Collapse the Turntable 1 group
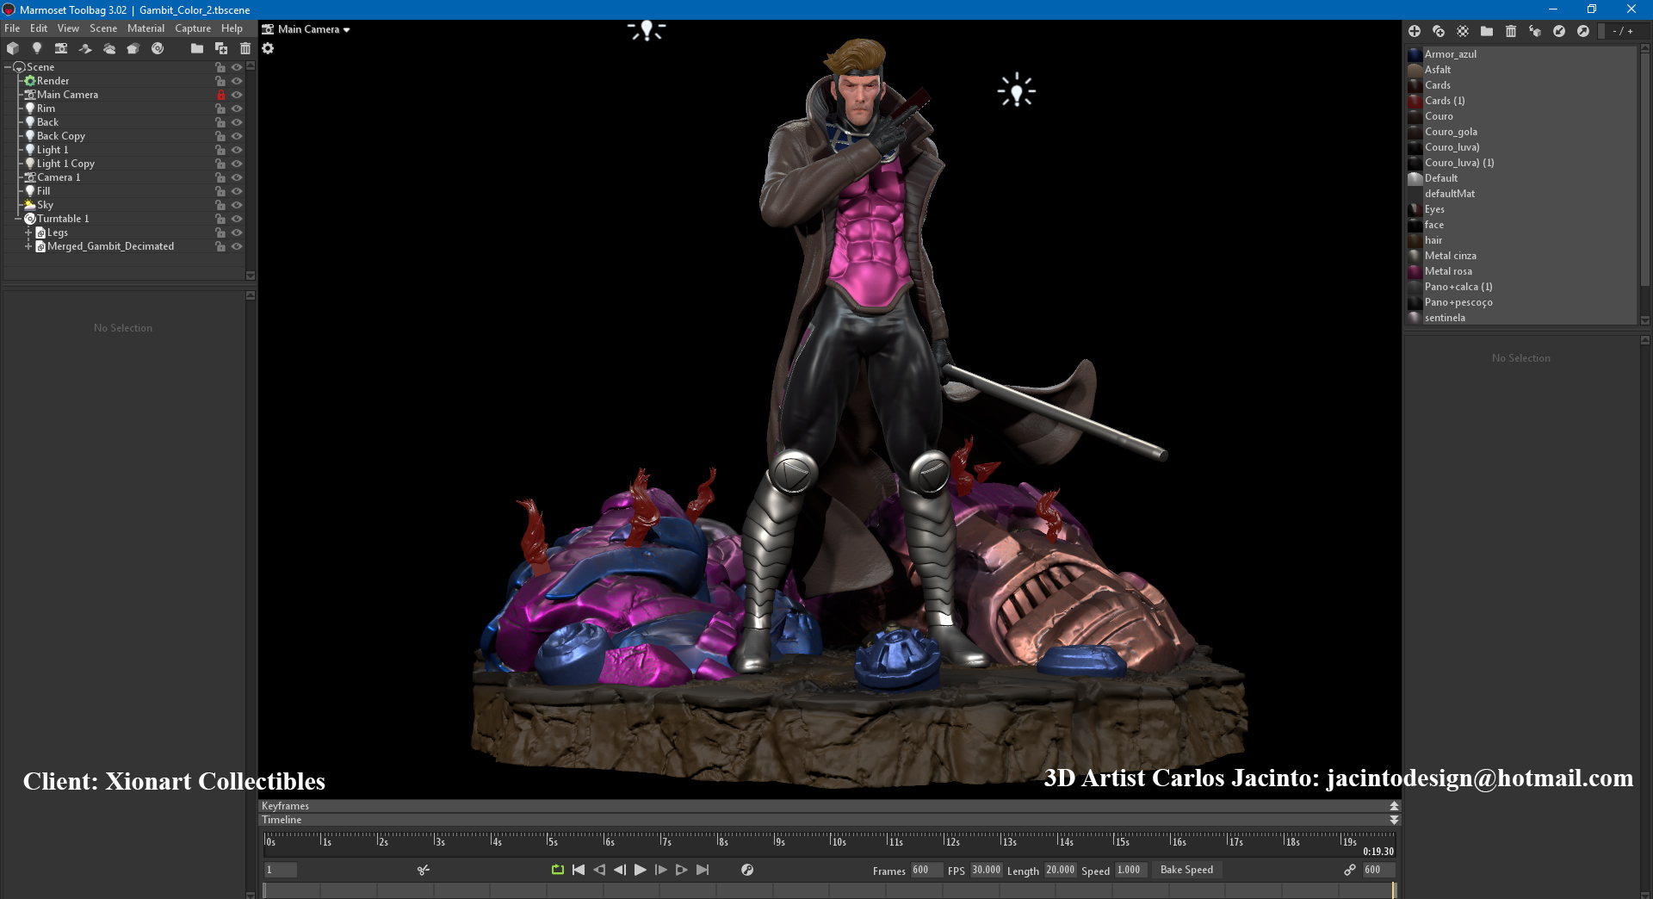Image resolution: width=1653 pixels, height=899 pixels. (18, 219)
